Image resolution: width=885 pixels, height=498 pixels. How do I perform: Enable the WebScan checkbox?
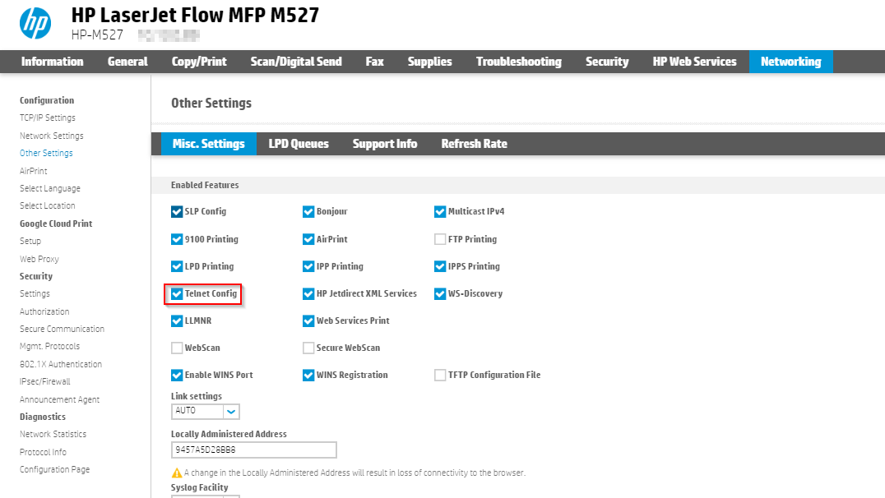point(177,348)
